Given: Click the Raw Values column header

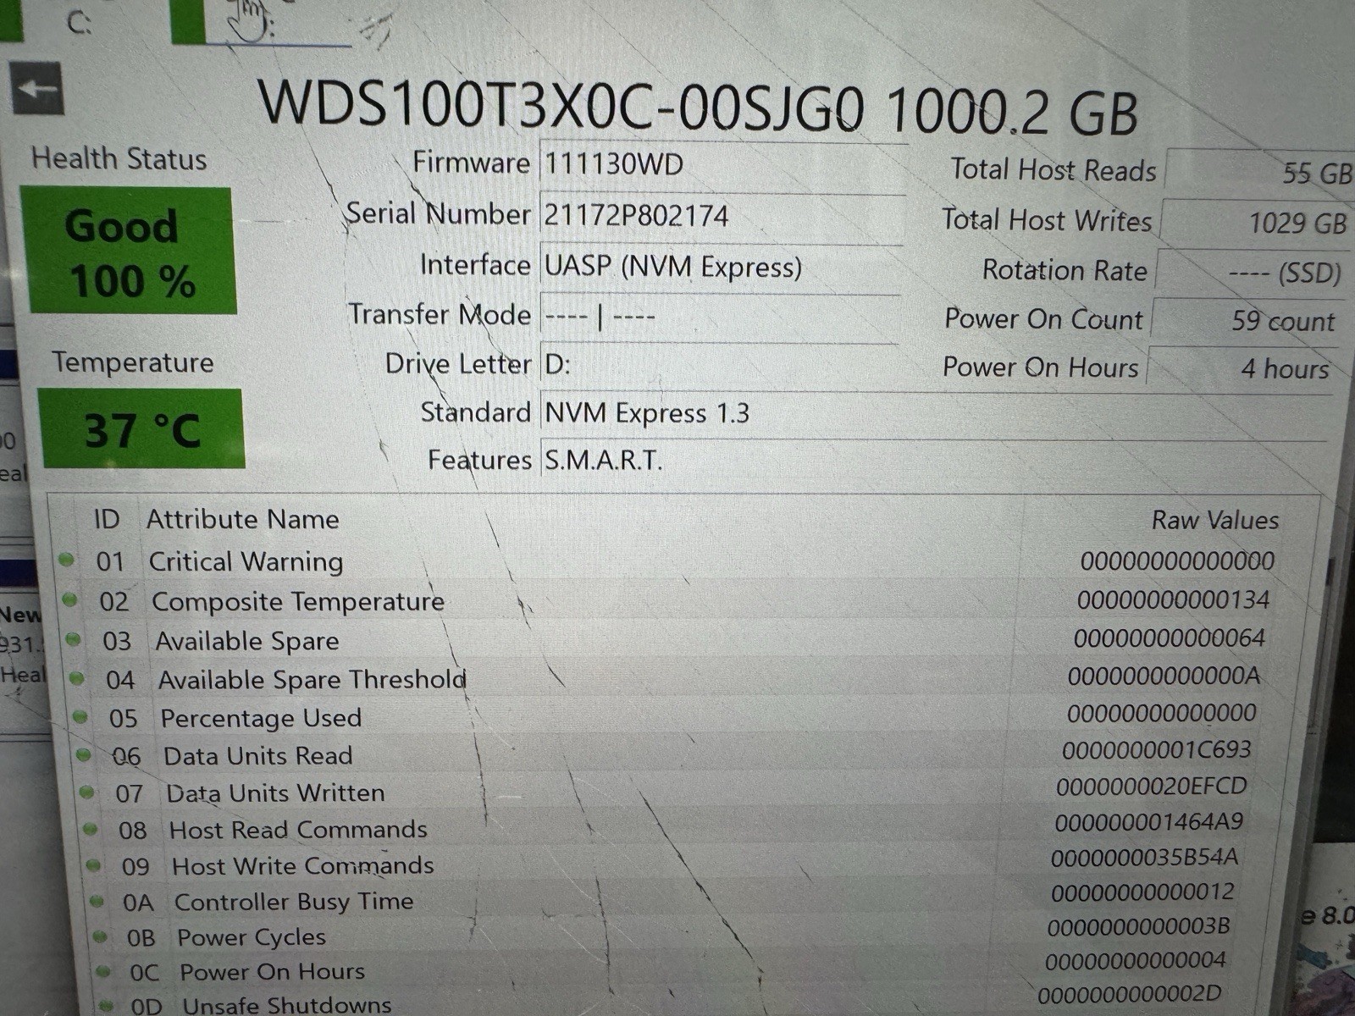Looking at the screenshot, I should (x=1214, y=520).
